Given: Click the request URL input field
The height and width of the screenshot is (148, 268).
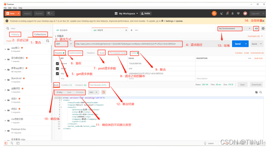Looking at the screenshot, I should 128,44.
